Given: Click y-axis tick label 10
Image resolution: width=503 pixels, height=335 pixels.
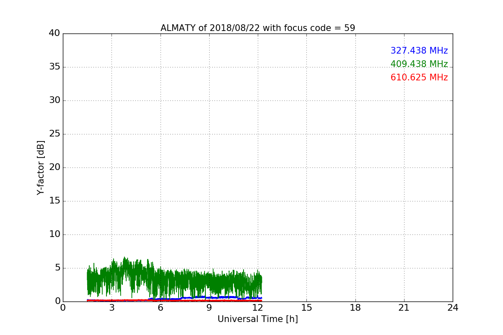Looking at the screenshot, I should 54,234.
